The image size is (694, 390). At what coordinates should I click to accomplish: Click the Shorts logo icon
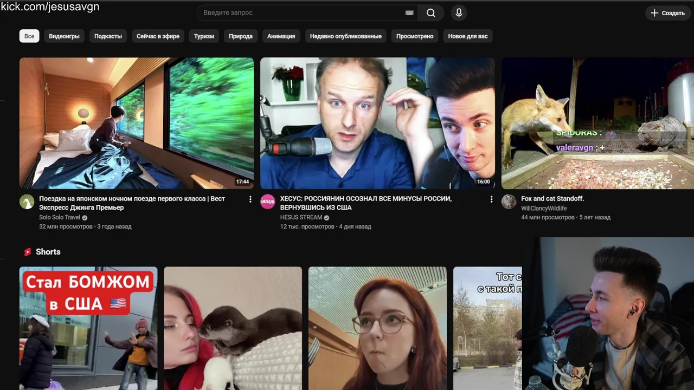(x=28, y=252)
